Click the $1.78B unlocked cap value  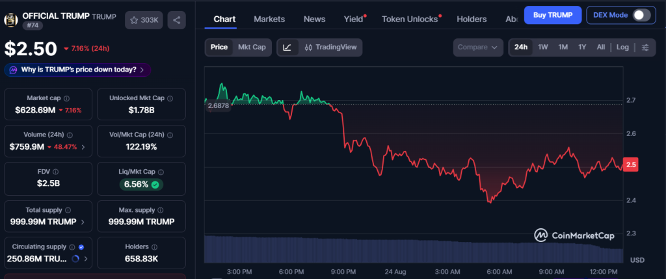click(141, 111)
